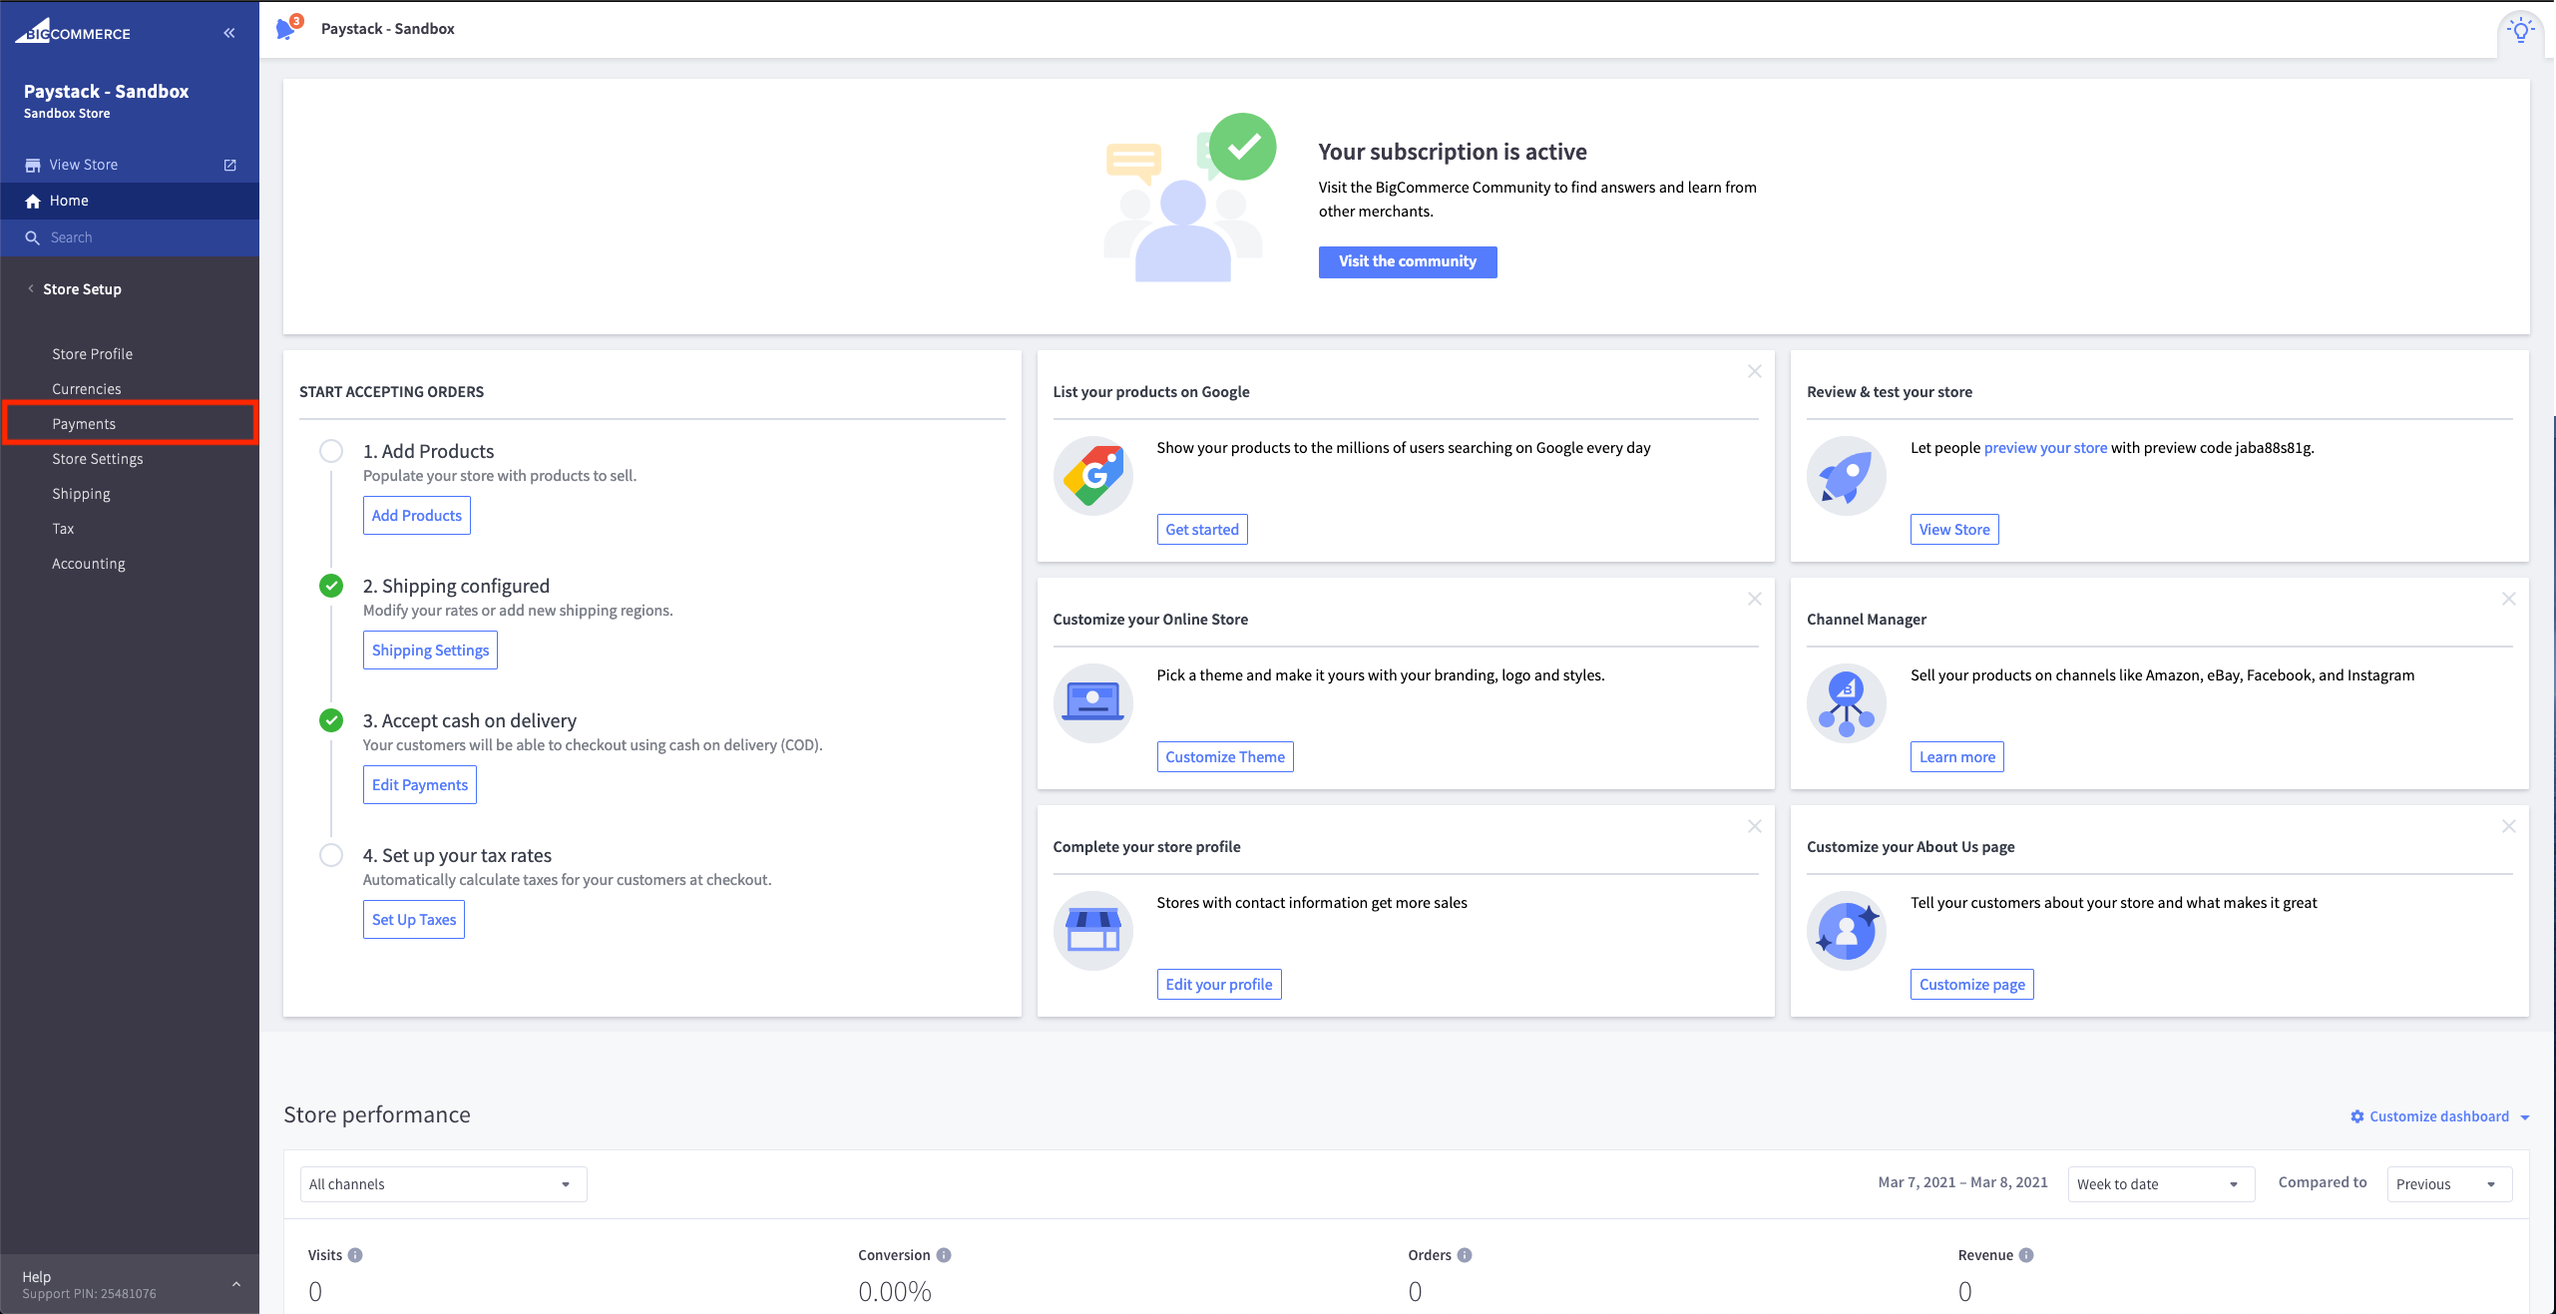2556x1314 pixels.
Task: Click the Add Products button
Action: pyautogui.click(x=417, y=516)
